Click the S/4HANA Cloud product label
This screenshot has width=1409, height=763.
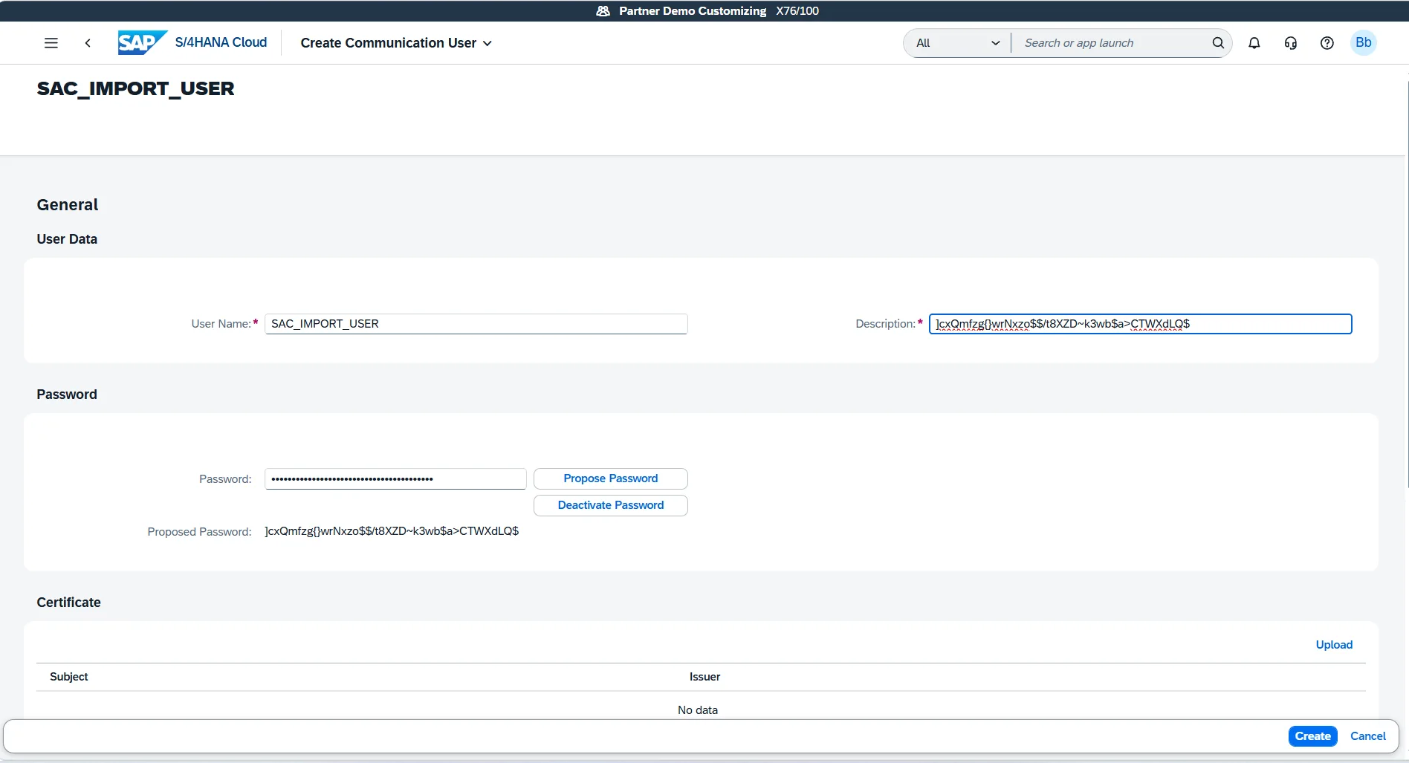(221, 42)
